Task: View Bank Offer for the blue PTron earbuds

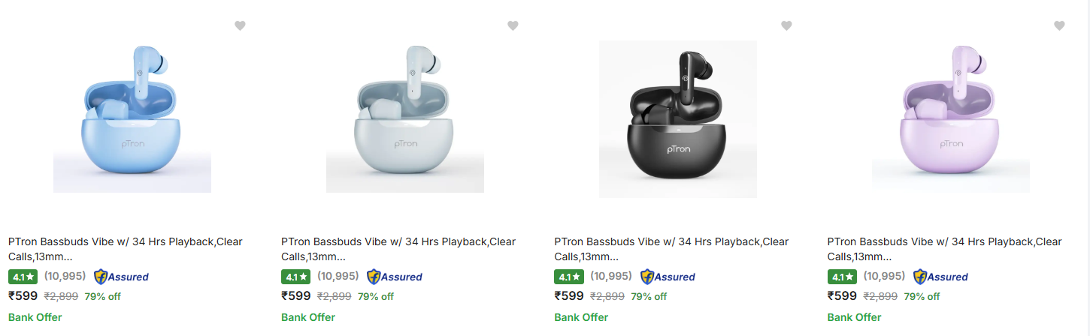Action: pos(35,317)
